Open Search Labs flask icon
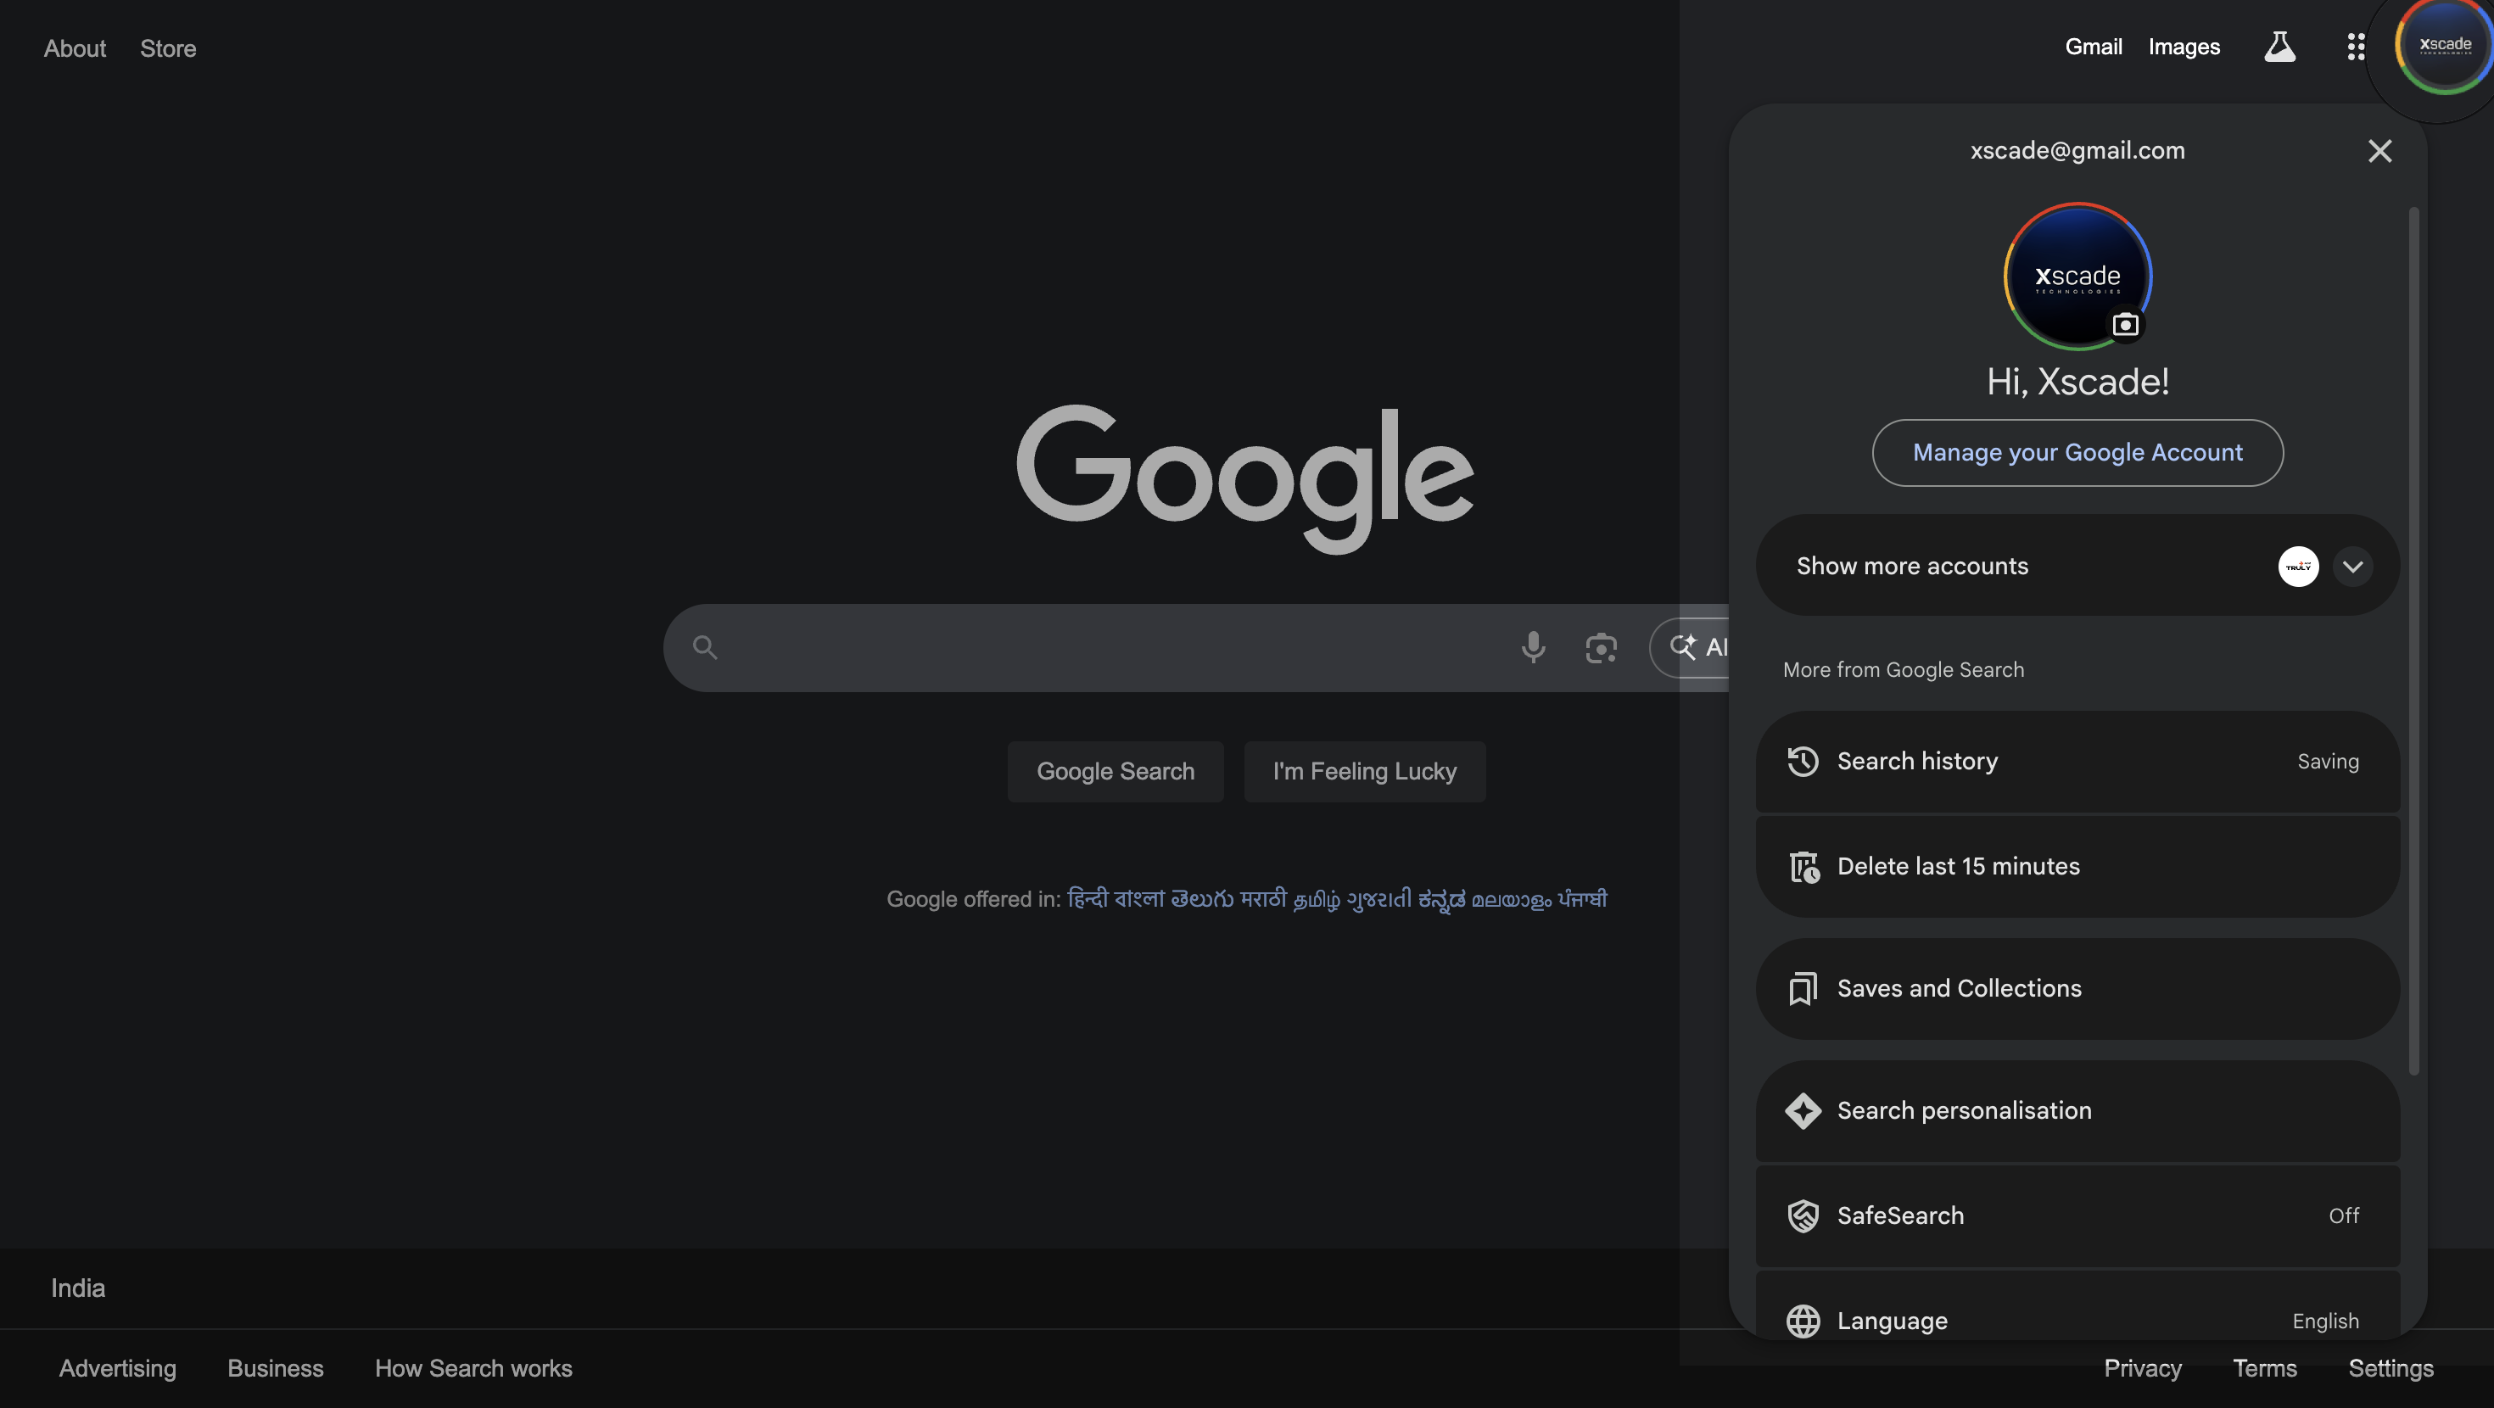This screenshot has height=1408, width=2494. click(2280, 47)
